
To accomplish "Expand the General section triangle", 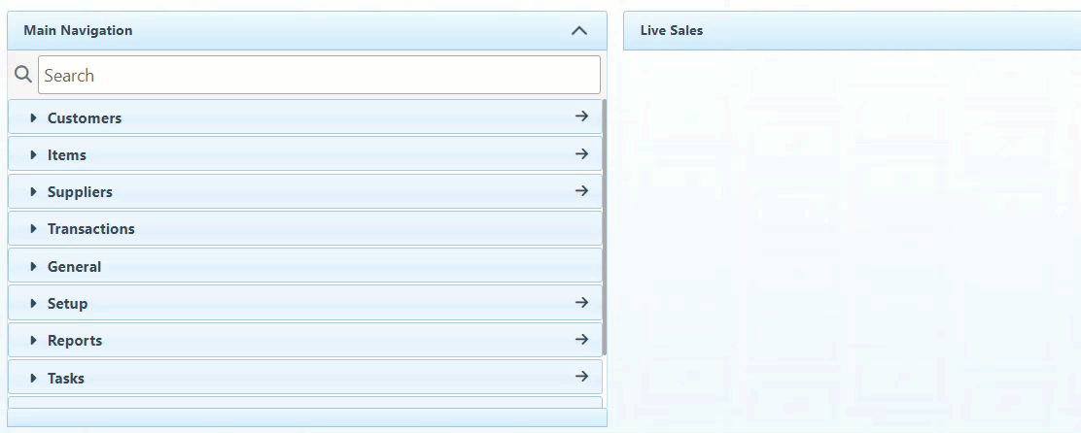I will tap(33, 266).
